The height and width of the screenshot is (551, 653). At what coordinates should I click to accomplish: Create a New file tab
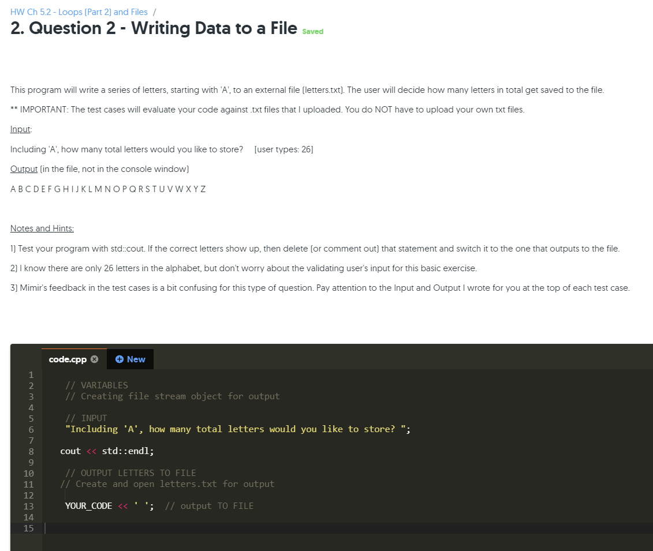pos(130,359)
